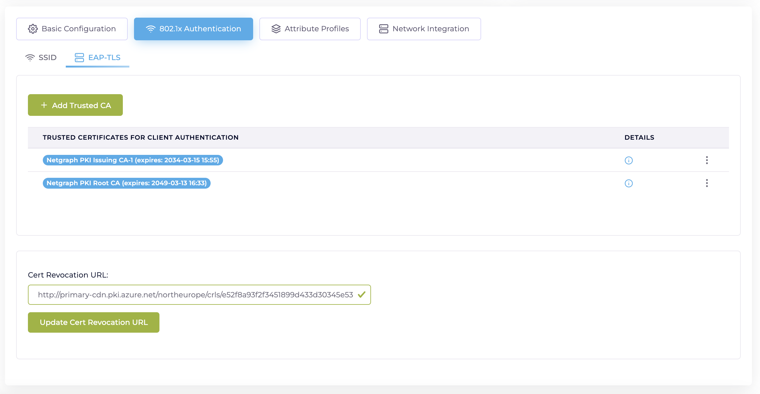Screen dimensions: 760x394
Task: Click the Netgraph PKI Issuing CA-1 badge
Action: pyautogui.click(x=133, y=160)
